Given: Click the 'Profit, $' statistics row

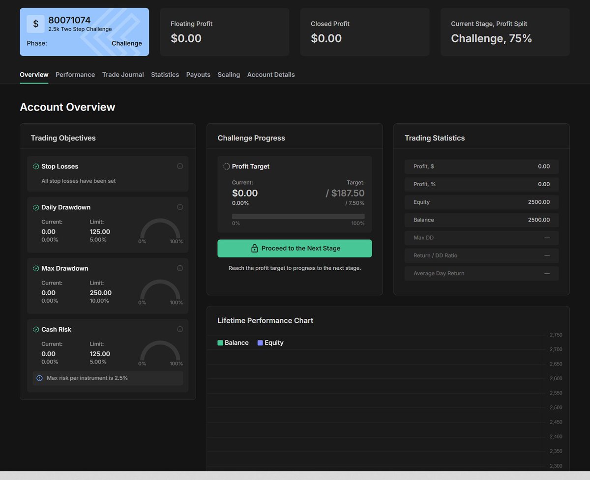Looking at the screenshot, I should point(481,167).
